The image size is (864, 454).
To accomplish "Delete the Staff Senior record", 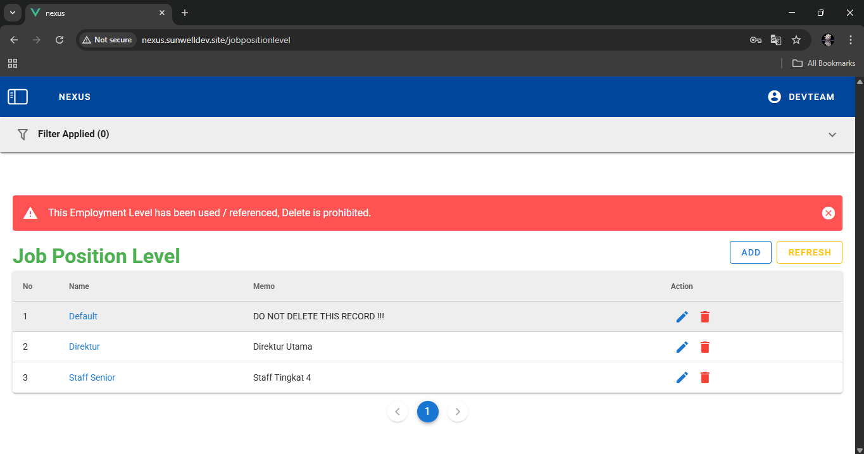I will coord(705,377).
